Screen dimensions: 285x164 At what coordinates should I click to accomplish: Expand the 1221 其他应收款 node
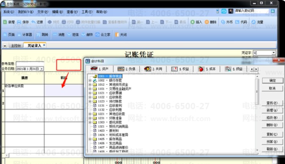coord(90,114)
